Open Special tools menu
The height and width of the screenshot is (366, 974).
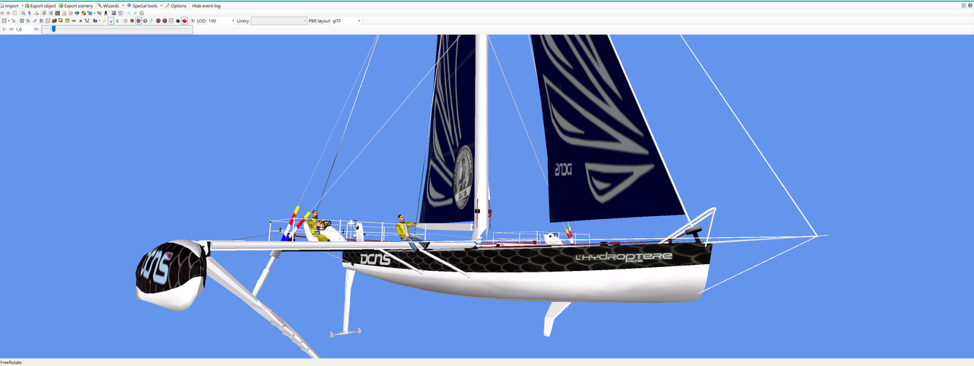[x=142, y=5]
